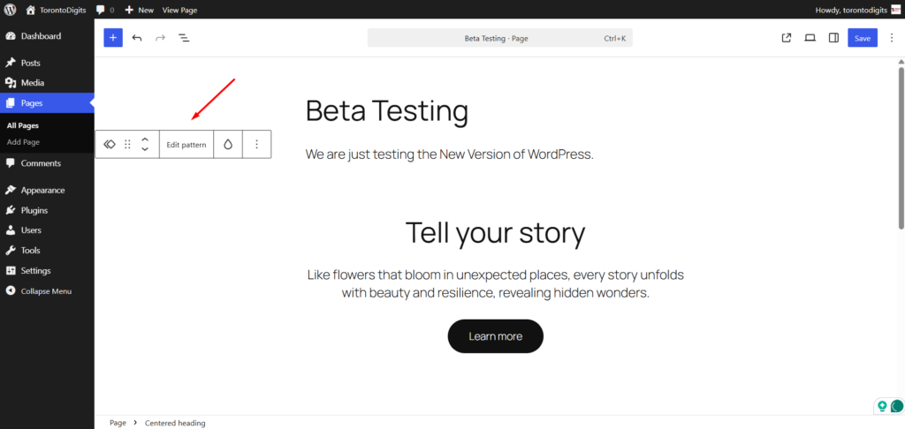The height and width of the screenshot is (429, 905).
Task: Click the WordPress logo in admin bar
Action: tap(11, 10)
